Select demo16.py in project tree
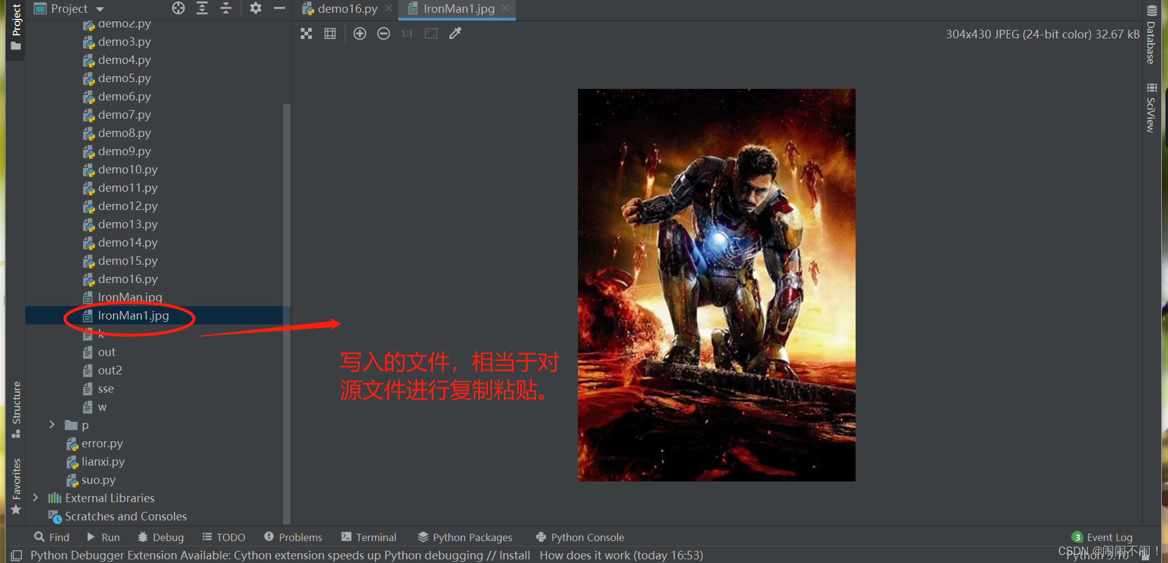This screenshot has width=1168, height=563. click(x=128, y=279)
